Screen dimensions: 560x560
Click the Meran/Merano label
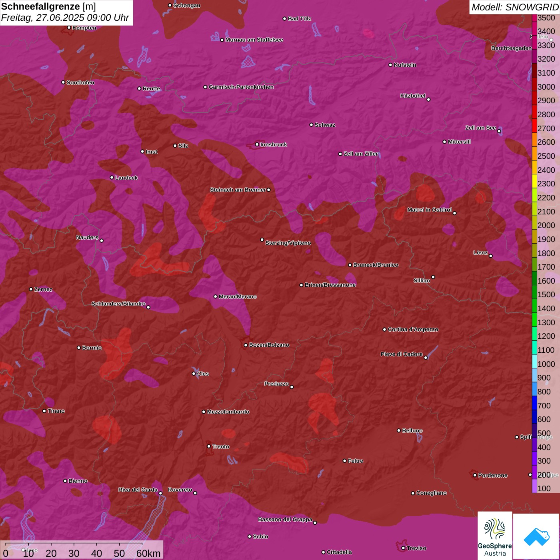tap(238, 296)
